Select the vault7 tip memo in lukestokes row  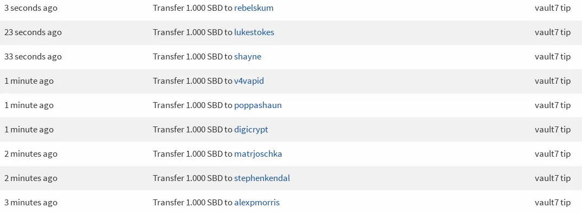[553, 32]
